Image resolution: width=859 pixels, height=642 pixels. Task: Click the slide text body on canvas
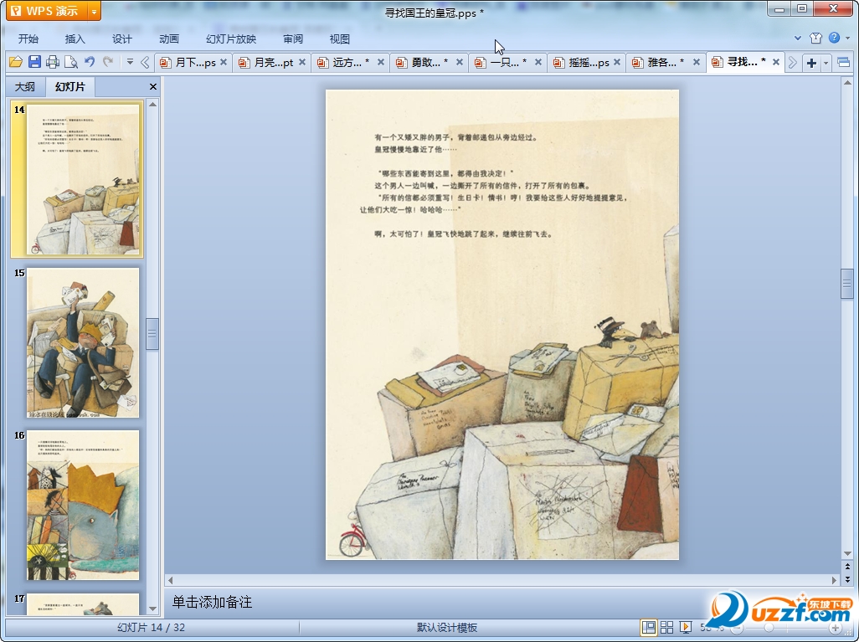(493, 185)
